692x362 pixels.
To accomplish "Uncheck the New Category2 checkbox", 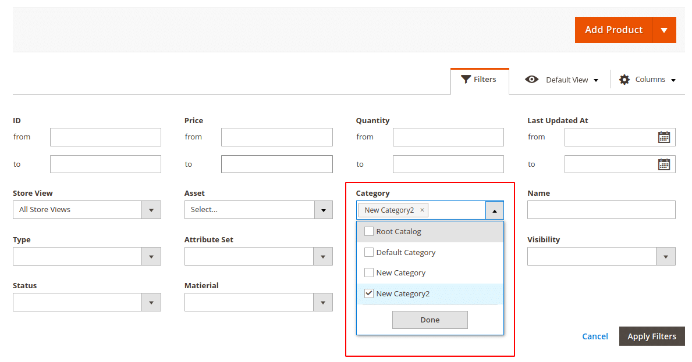I will [x=369, y=293].
